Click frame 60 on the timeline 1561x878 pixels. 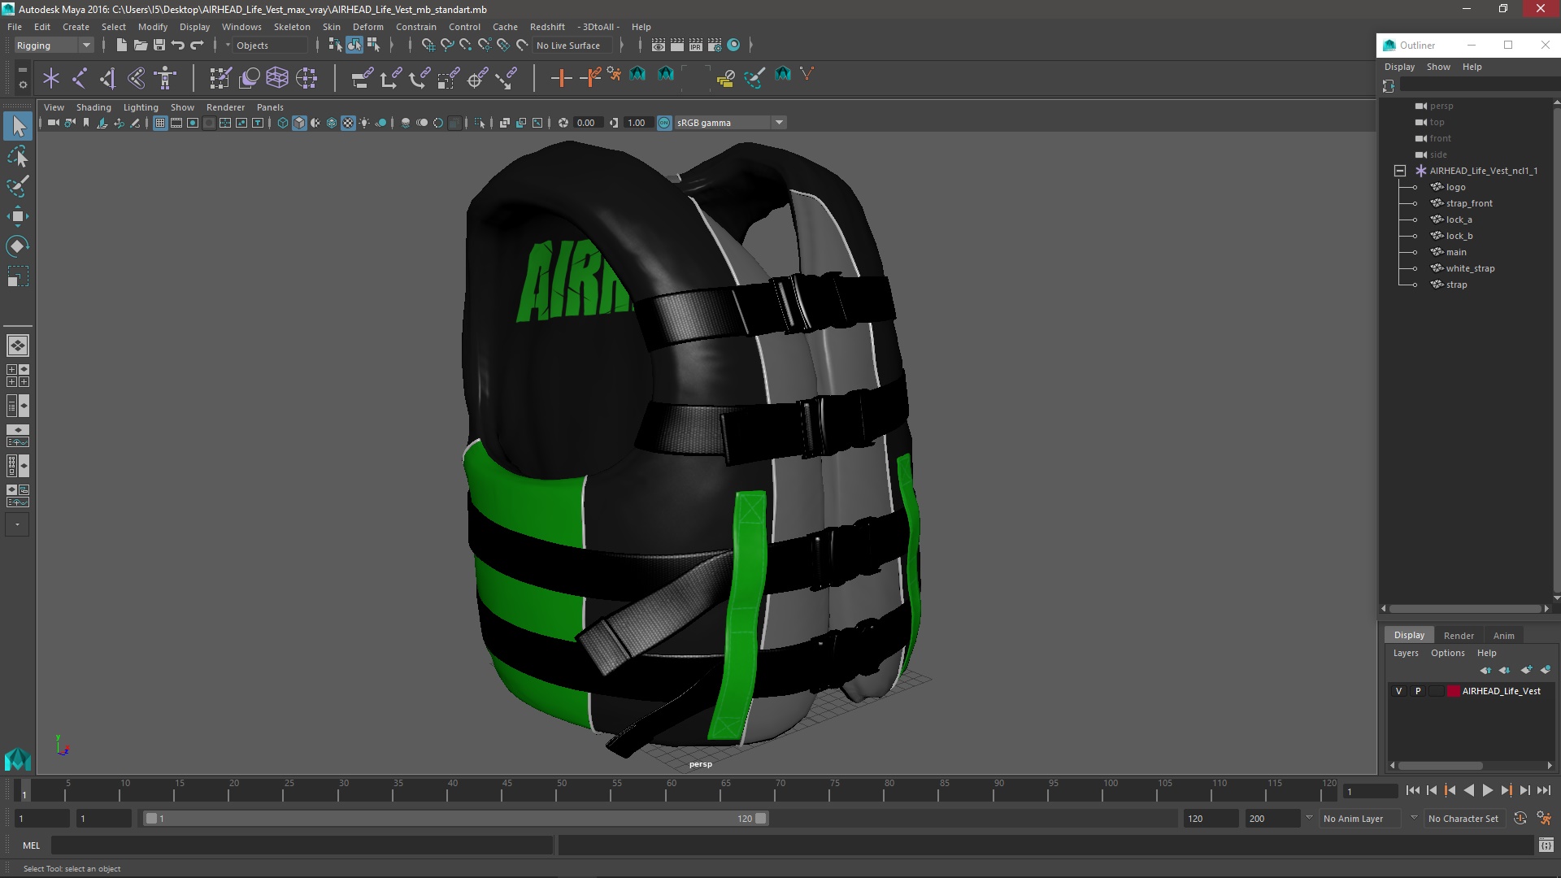pos(672,790)
